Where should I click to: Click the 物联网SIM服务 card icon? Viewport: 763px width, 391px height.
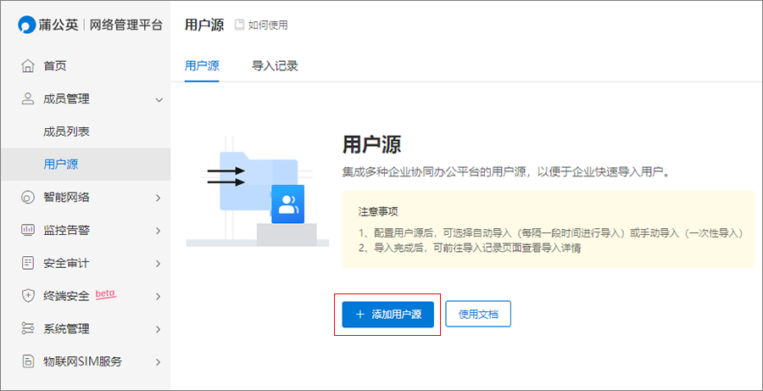pyautogui.click(x=28, y=362)
